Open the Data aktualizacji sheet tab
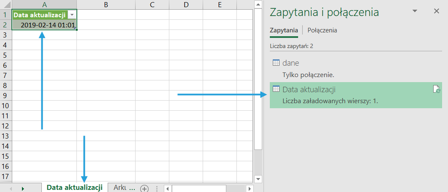Viewport: 448px width, 192px height. click(75, 188)
